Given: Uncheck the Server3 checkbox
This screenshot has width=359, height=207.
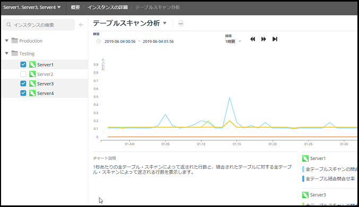Looking at the screenshot, I should coord(23,83).
